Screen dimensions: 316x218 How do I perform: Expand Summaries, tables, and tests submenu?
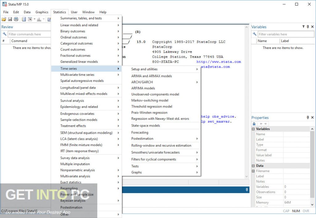[86, 18]
